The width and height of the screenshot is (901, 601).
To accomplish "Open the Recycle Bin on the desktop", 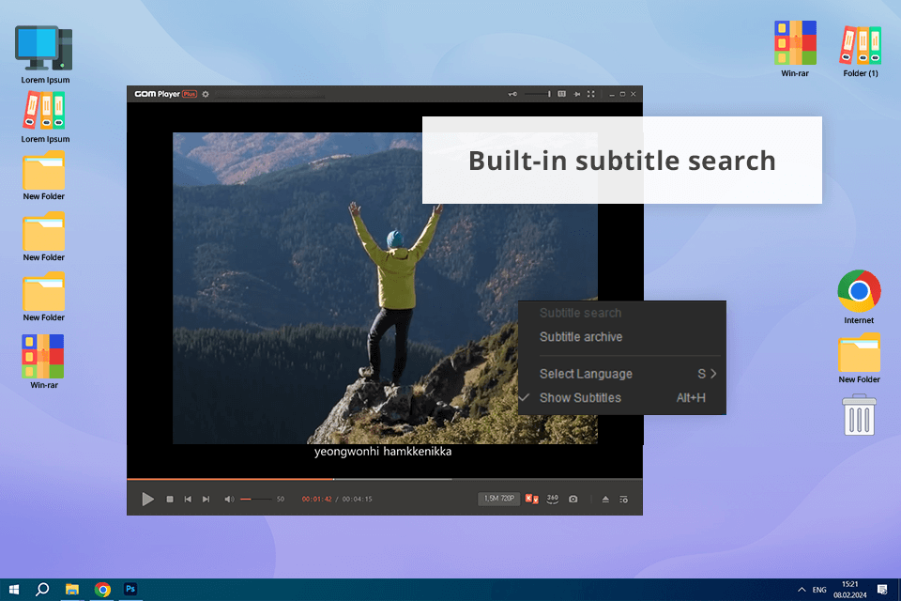I will coord(859,415).
